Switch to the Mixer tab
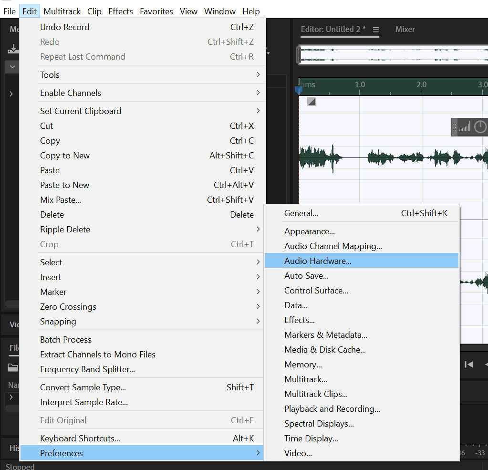This screenshot has height=470, width=488. pos(405,29)
